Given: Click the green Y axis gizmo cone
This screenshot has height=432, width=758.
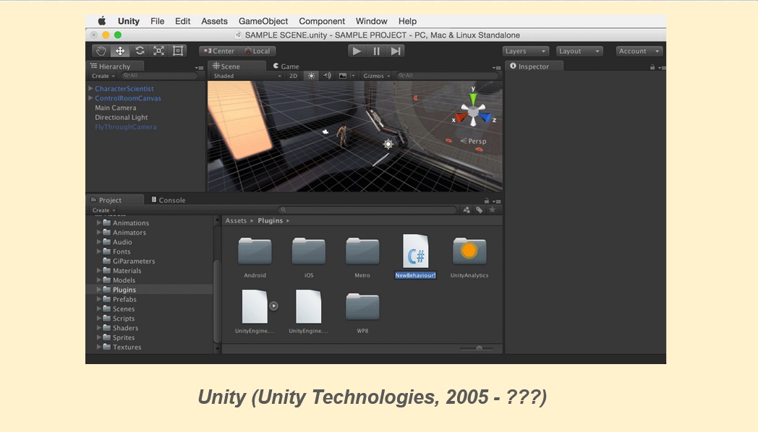Looking at the screenshot, I should point(473,98).
